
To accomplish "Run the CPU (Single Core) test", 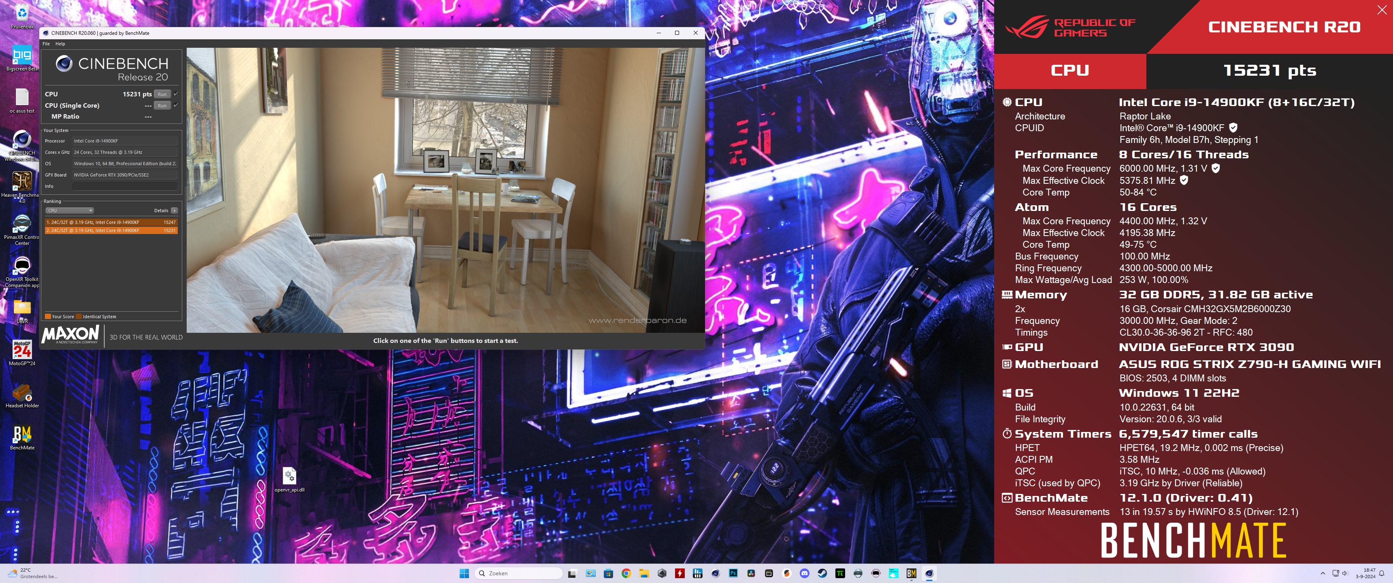I will pos(162,105).
